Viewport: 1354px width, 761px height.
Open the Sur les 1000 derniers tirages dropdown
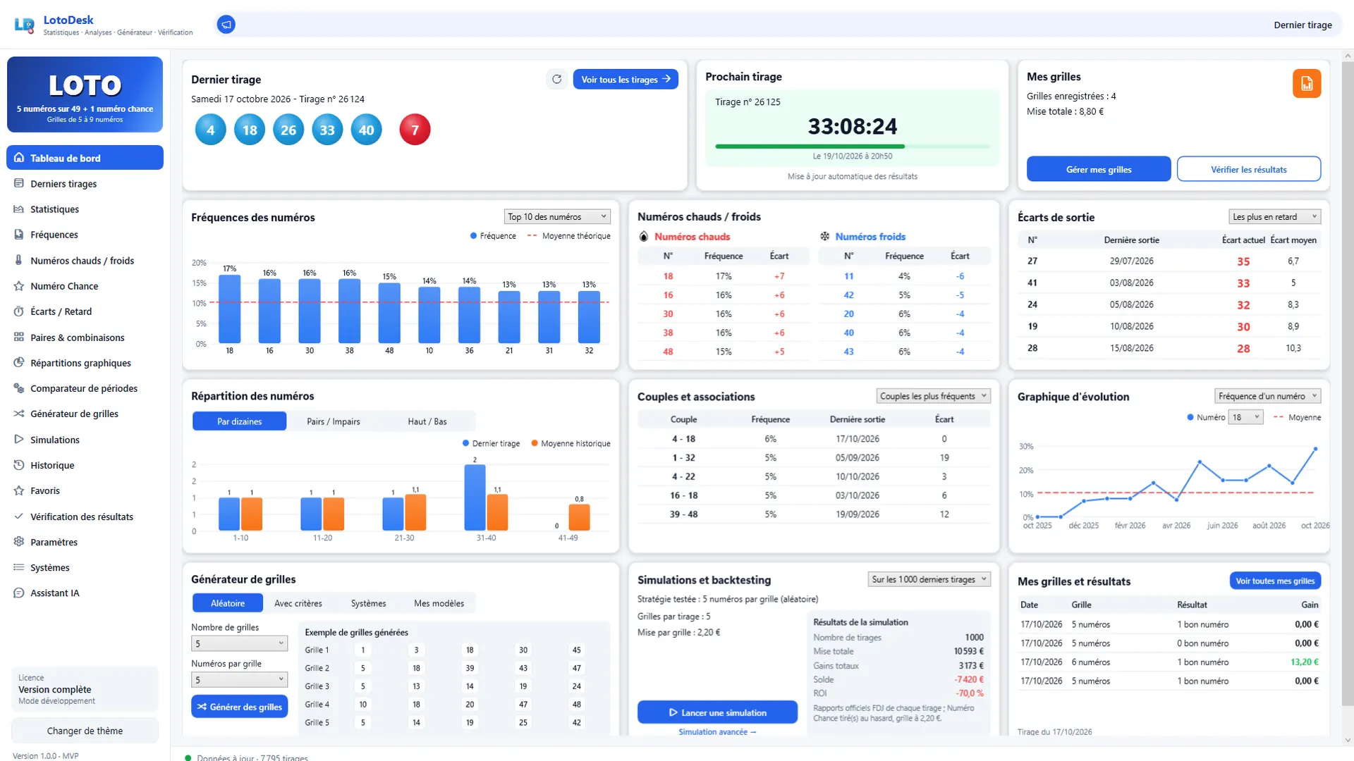(929, 580)
